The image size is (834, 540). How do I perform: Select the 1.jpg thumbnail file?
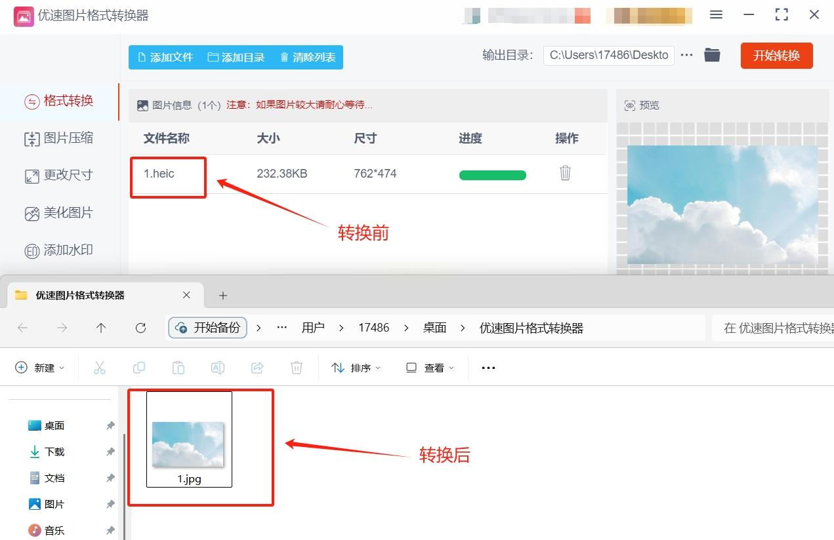pyautogui.click(x=189, y=439)
